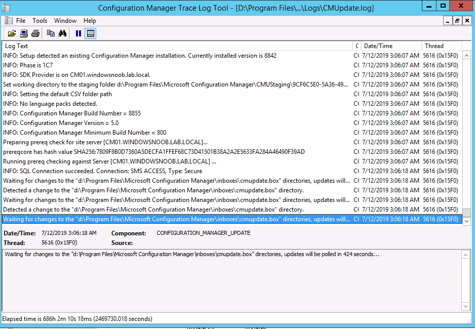Sort by Thread column header
The width and height of the screenshot is (475, 329).
[x=442, y=46]
